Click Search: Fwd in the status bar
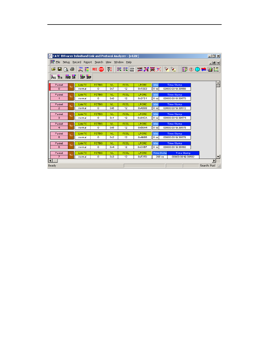The width and height of the screenshot is (269, 348). (x=208, y=166)
